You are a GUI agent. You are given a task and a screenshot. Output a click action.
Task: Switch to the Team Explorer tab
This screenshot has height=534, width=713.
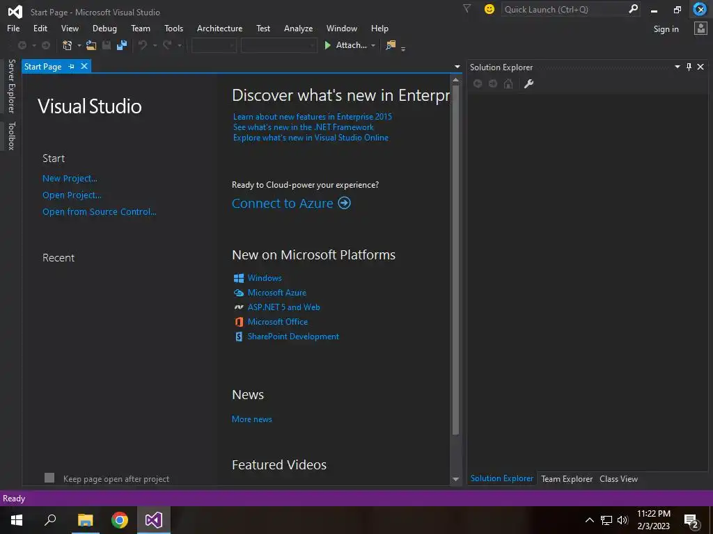567,478
